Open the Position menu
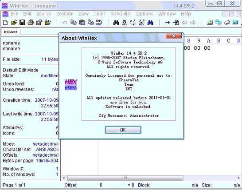The height and width of the screenshot is (190, 242). click(65, 14)
